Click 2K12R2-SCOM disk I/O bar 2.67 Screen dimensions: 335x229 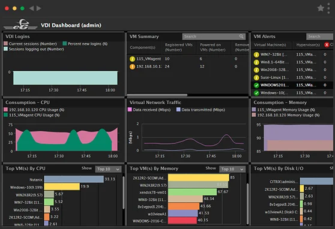coord(302,188)
